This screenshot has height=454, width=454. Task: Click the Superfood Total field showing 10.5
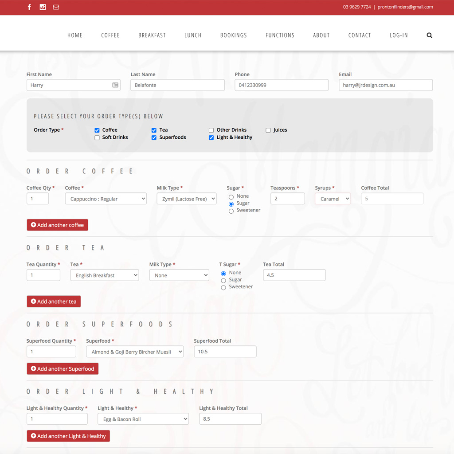coord(225,352)
